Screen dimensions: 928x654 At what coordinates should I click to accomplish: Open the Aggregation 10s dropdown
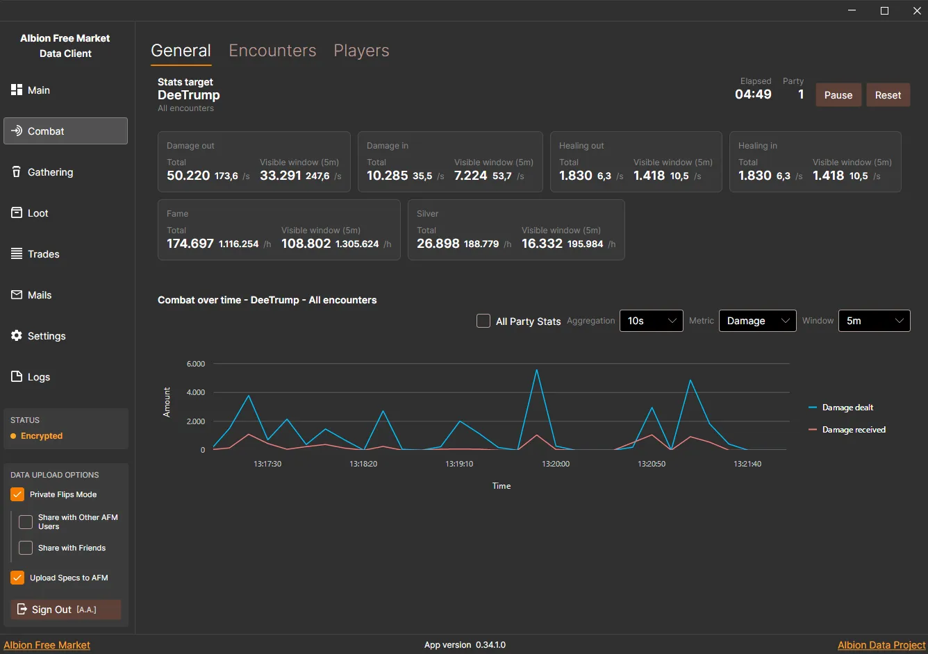click(x=651, y=321)
